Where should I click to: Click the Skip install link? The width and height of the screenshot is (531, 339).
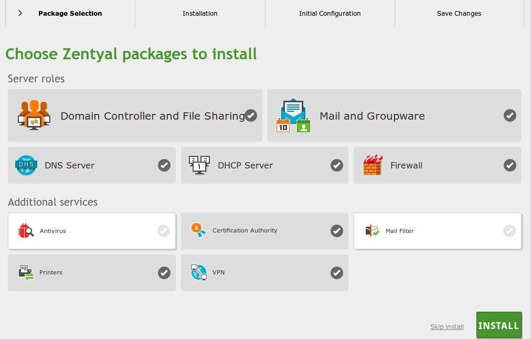(447, 327)
